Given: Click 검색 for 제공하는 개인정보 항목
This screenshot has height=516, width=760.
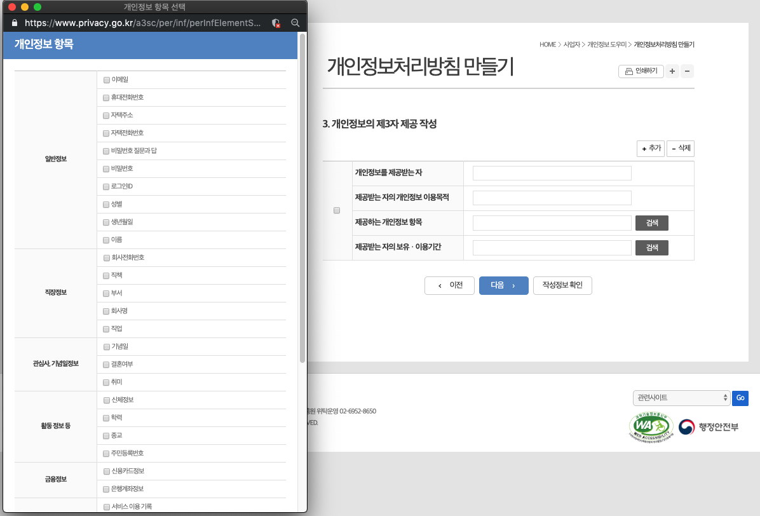Looking at the screenshot, I should coord(652,223).
